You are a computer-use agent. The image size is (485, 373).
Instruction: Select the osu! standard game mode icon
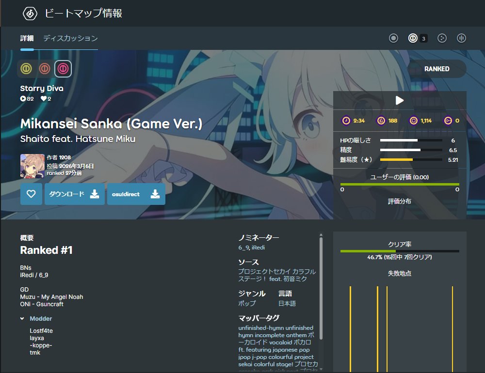point(393,38)
